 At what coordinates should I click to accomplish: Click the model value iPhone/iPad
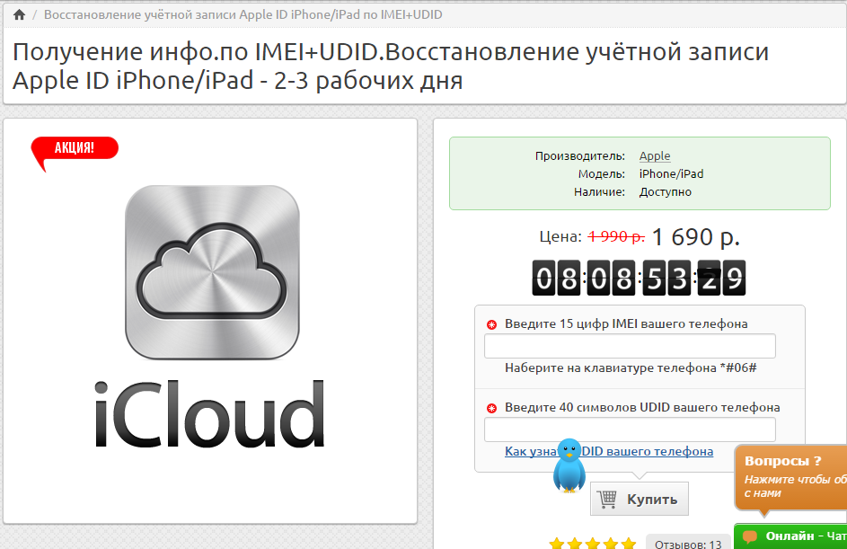(672, 174)
